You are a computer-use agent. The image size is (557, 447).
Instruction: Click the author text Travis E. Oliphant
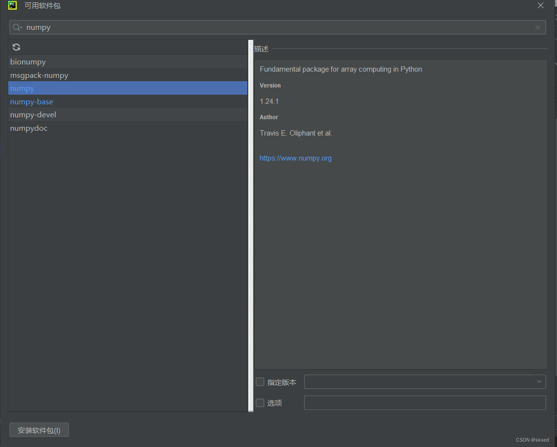pos(296,133)
